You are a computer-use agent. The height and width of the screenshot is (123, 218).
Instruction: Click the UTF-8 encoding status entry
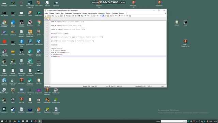click(150, 86)
